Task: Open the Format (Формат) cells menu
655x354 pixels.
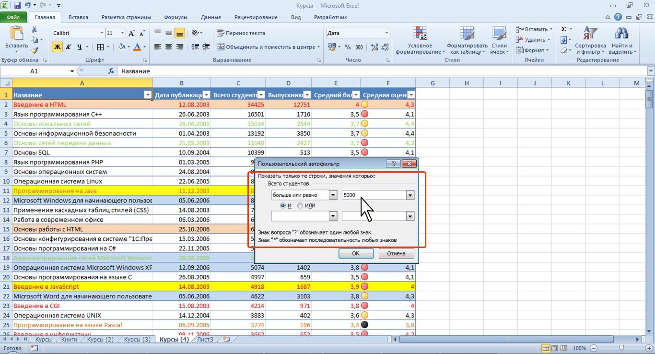Action: pos(533,50)
